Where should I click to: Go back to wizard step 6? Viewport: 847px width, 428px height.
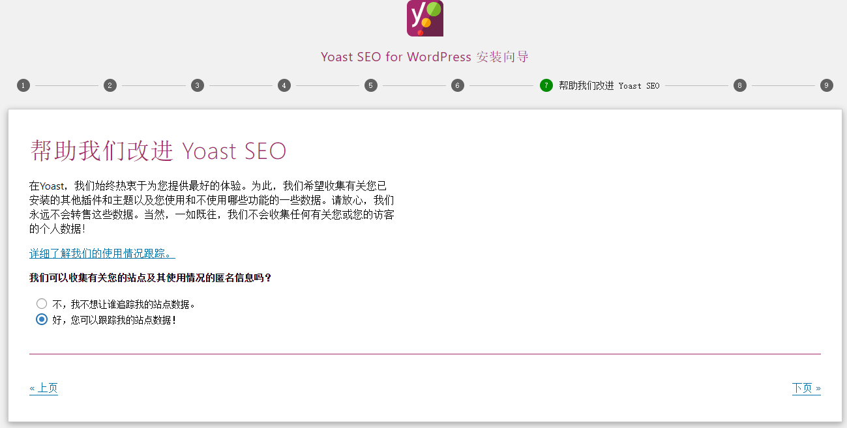click(x=458, y=85)
